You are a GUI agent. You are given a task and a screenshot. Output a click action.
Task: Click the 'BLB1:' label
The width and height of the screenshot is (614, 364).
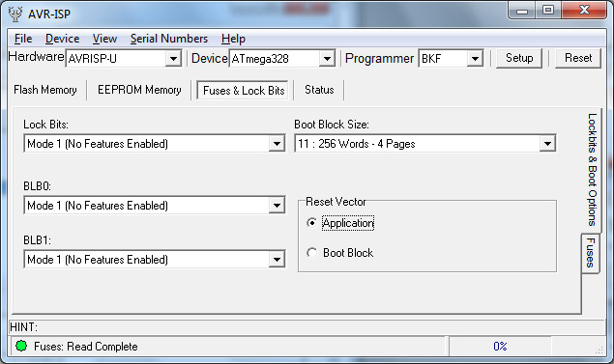(37, 240)
